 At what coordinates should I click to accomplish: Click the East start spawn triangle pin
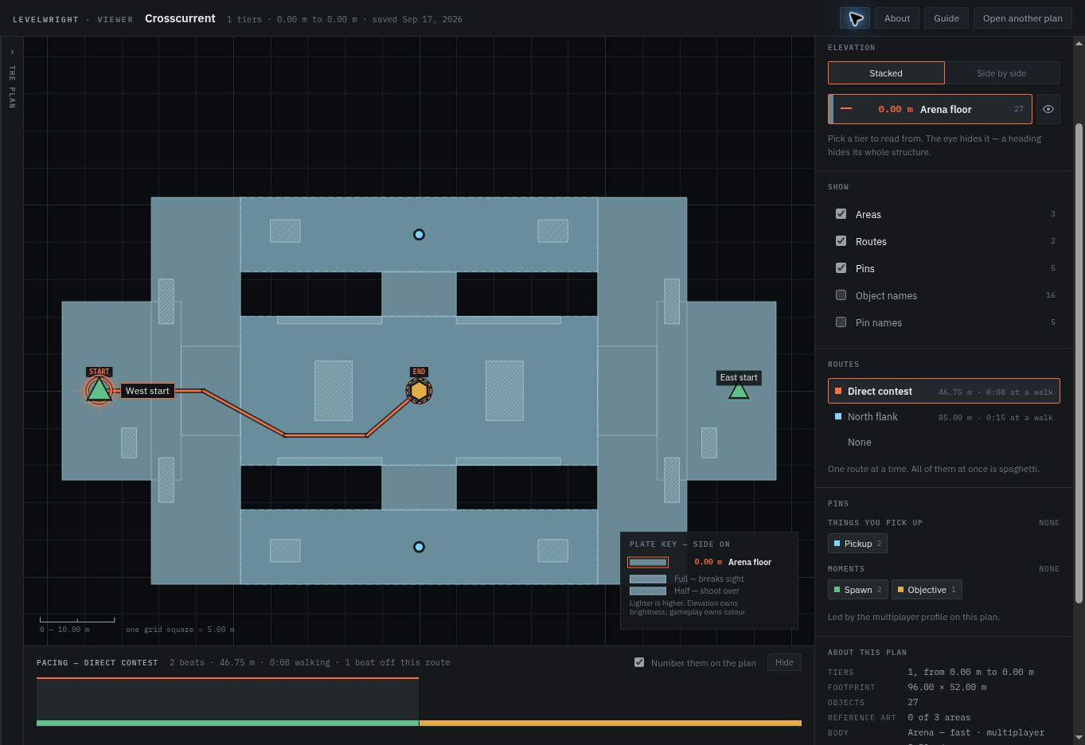(739, 391)
